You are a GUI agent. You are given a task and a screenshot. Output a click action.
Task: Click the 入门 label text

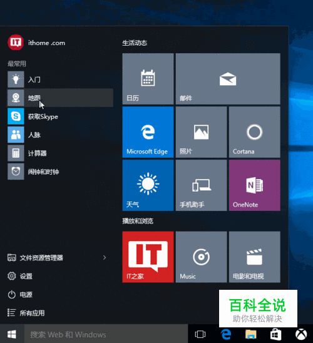point(34,79)
